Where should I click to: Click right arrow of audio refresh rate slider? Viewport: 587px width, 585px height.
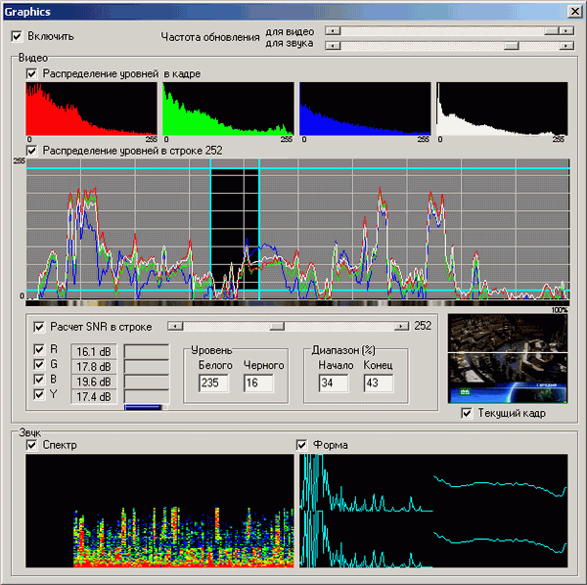point(565,45)
